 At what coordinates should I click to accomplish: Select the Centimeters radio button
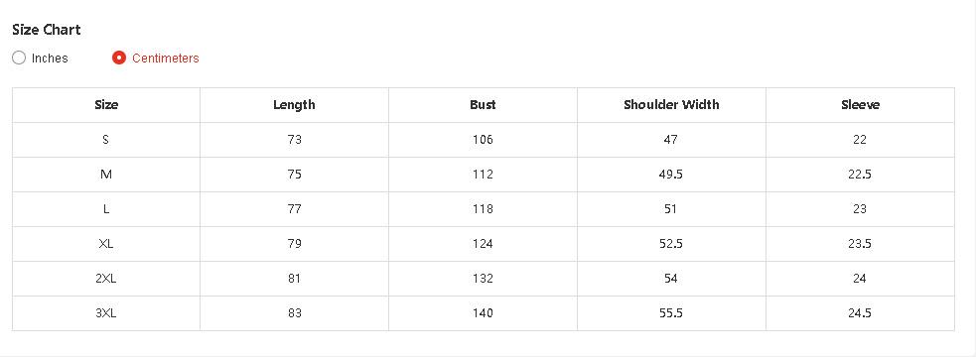[119, 58]
